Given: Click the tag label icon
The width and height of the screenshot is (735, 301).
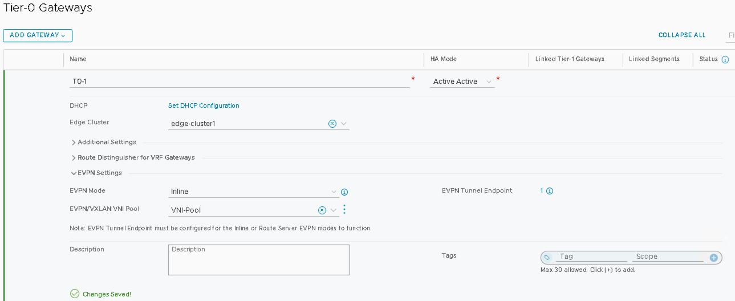Looking at the screenshot, I should [x=547, y=258].
